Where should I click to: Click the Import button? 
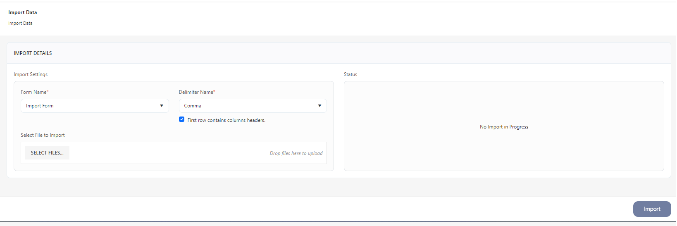[x=651, y=209]
